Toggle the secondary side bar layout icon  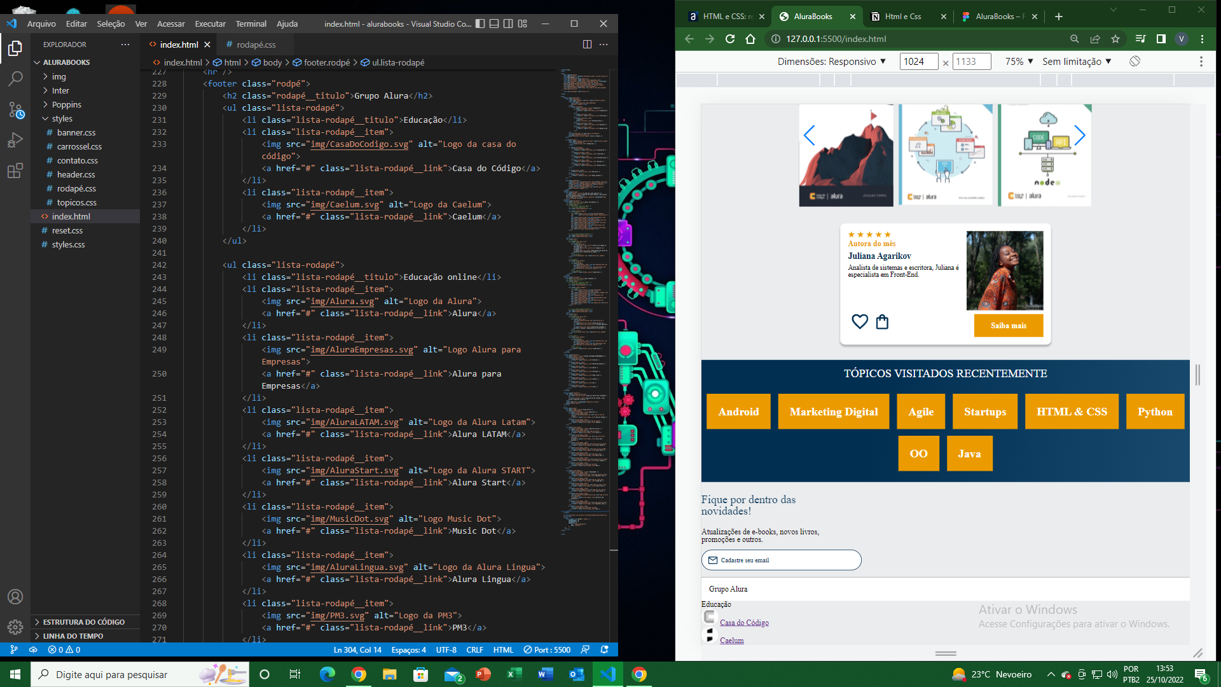tap(508, 24)
